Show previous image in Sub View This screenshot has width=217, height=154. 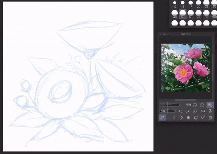point(174,118)
